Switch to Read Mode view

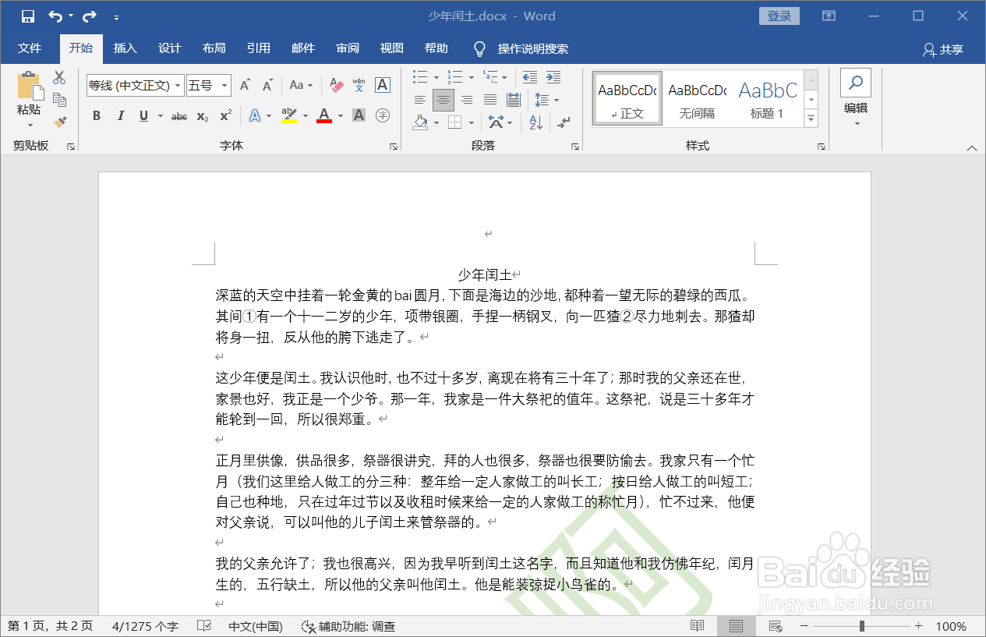[x=698, y=626]
